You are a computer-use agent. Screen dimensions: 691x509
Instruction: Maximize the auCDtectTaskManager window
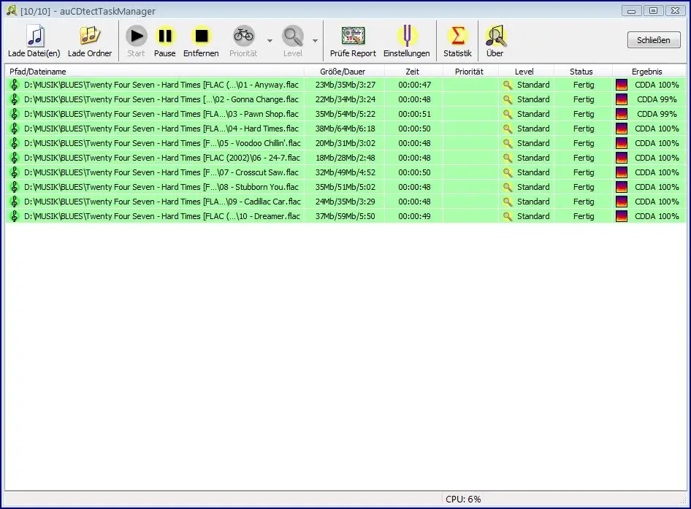(x=653, y=10)
